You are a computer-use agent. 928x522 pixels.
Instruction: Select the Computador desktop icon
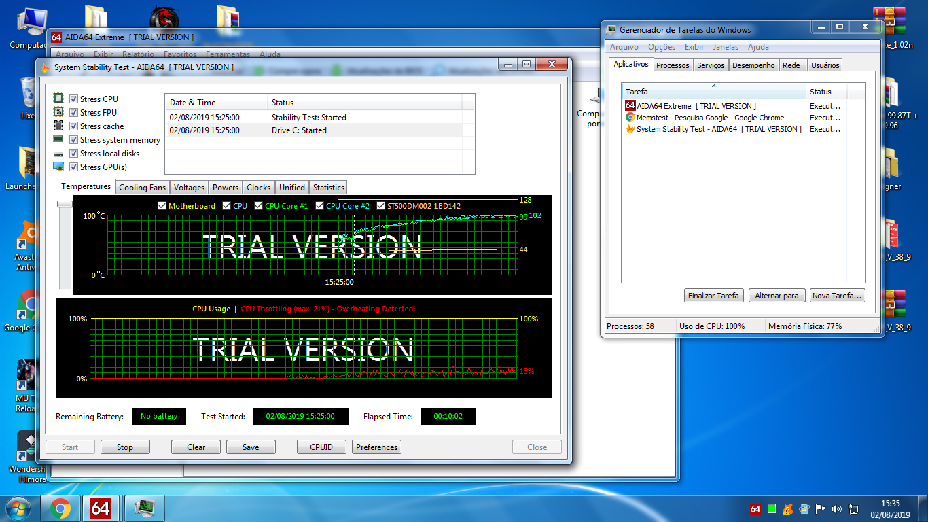[28, 29]
